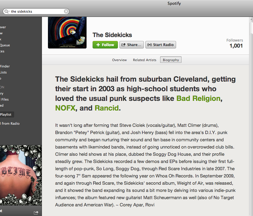Click the Sublime album artwork in sidebar
This screenshot has height=216, width=253.
coord(21,175)
